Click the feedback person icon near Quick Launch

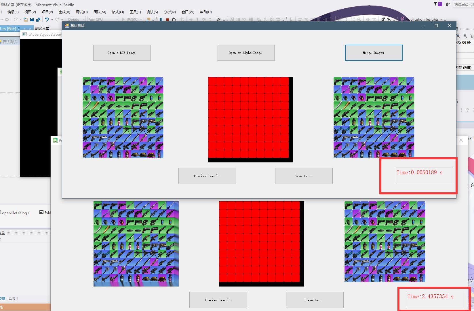[x=448, y=4]
